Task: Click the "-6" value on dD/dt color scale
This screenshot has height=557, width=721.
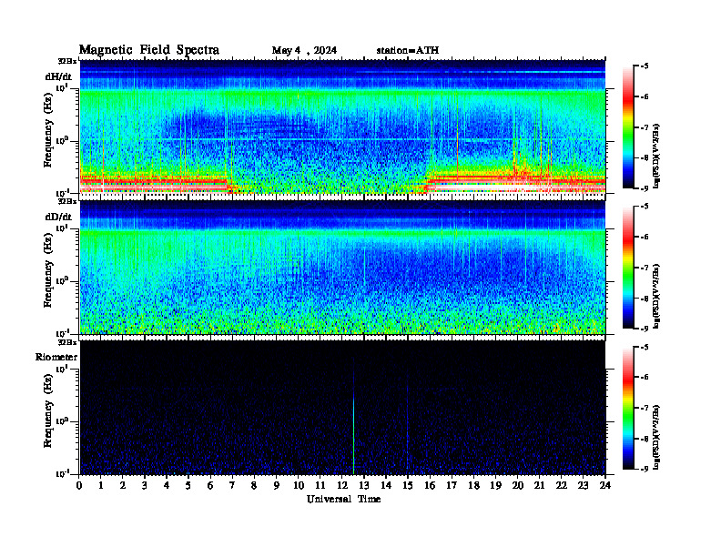Action: pyautogui.click(x=644, y=237)
